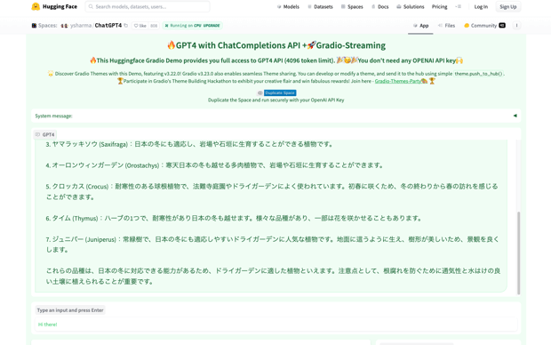Click the 'System message:' label
551x345 pixels.
tap(53, 116)
